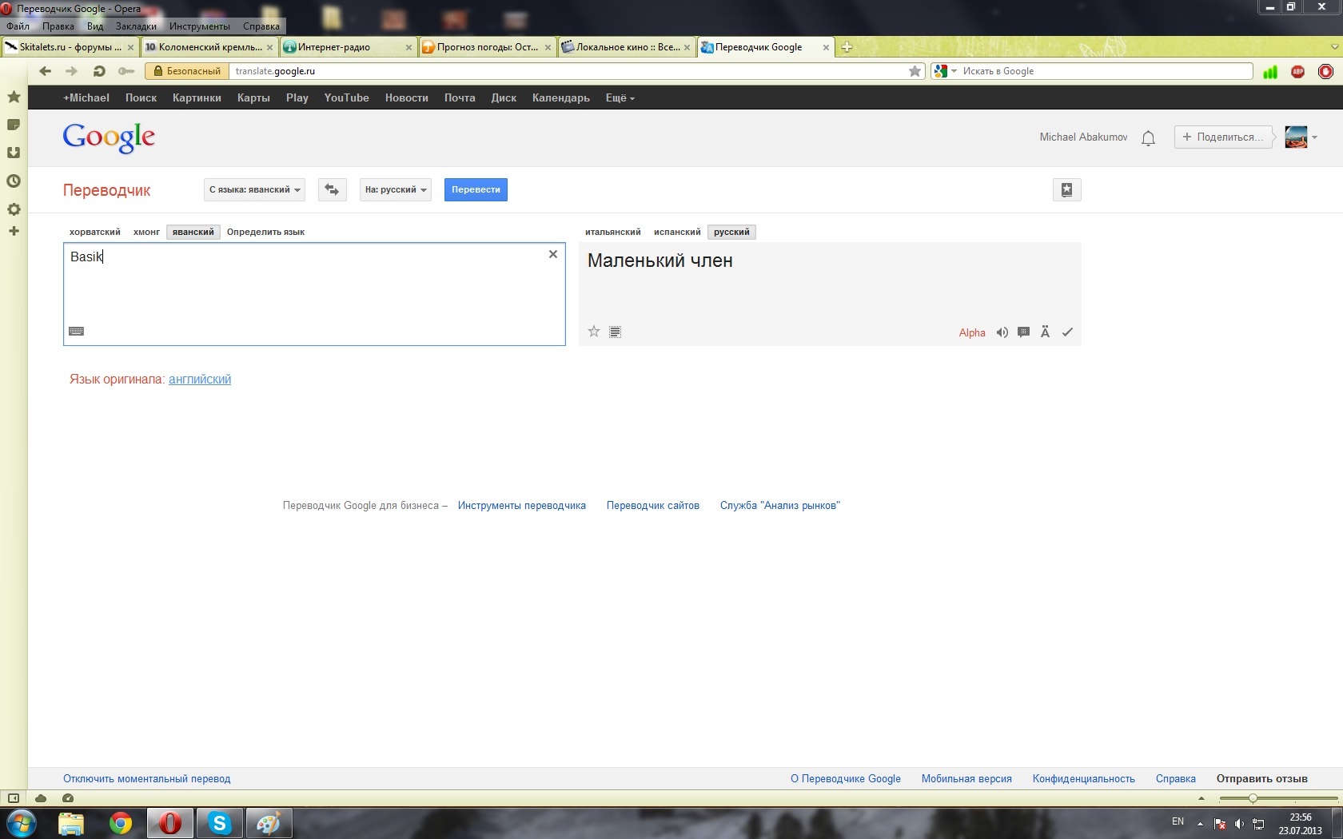The height and width of the screenshot is (839, 1343).
Task: Open Opera Link cloud icon in status bar
Action: (x=41, y=797)
